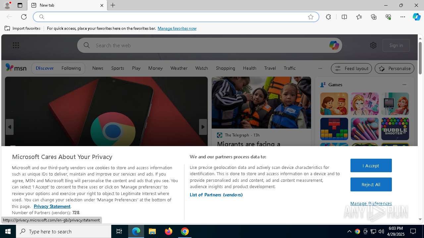Select the Discover tab
424x238 pixels.
(45, 68)
